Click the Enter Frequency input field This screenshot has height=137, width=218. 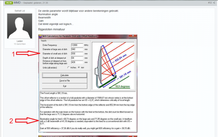[x=77, y=45]
